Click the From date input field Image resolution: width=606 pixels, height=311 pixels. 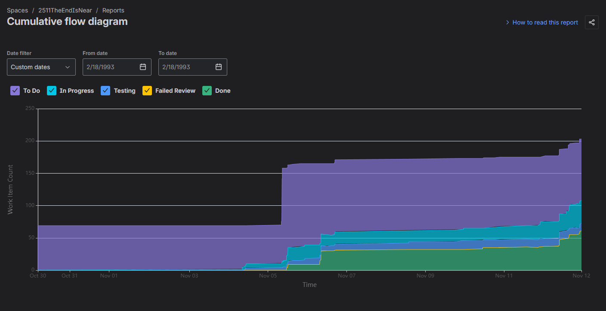point(117,67)
